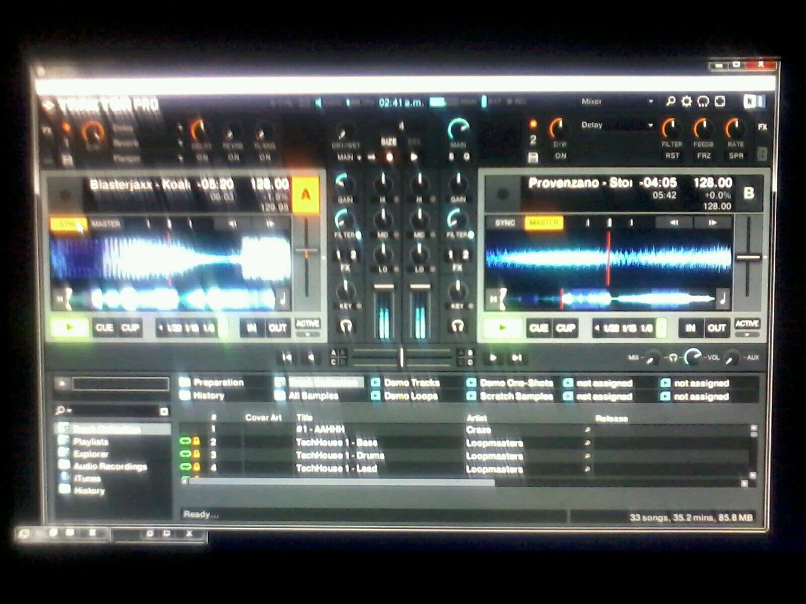Show smaller loop sizes on deck A

click(x=161, y=328)
